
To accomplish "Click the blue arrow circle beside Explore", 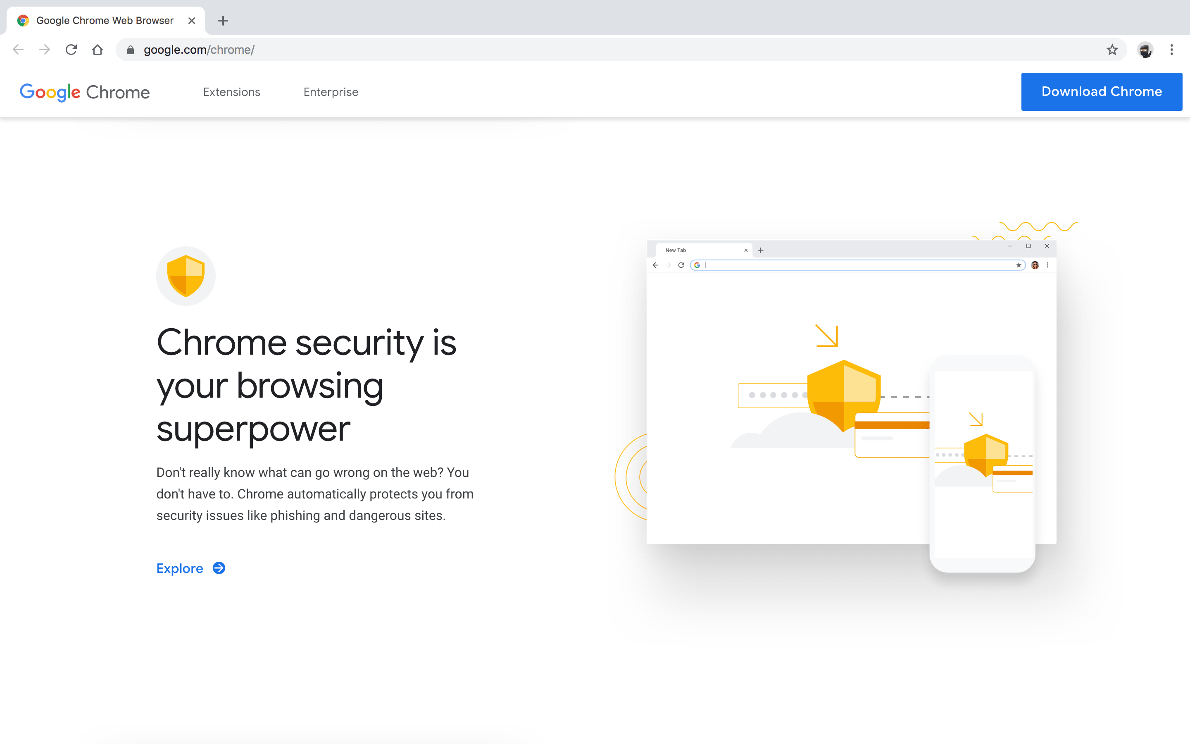I will point(219,568).
